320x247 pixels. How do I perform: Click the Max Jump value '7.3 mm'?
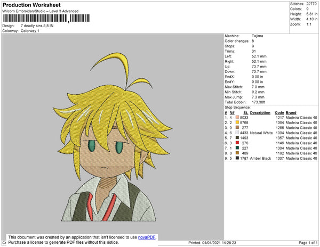coord(258,97)
